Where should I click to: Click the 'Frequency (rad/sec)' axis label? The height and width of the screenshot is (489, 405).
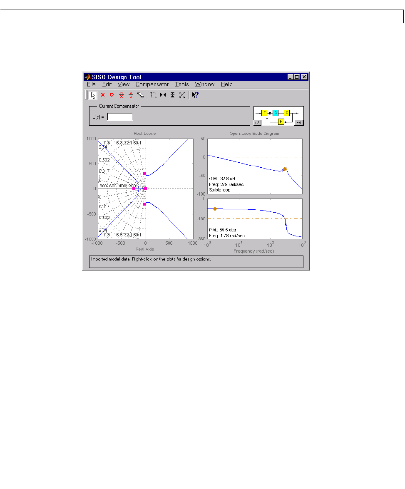tap(254, 251)
